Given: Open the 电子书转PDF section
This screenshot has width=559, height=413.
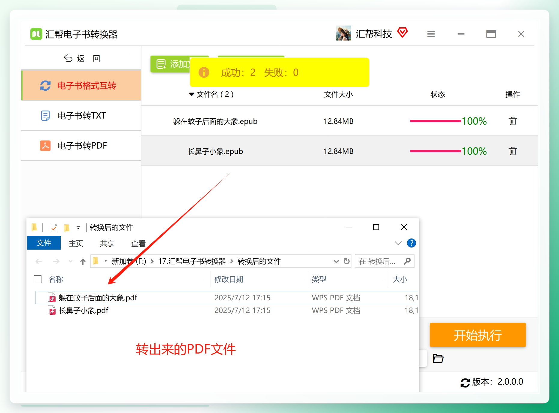Looking at the screenshot, I should [x=81, y=146].
